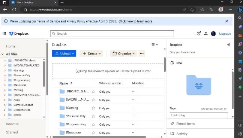Image resolution: width=243 pixels, height=138 pixels.
Task: Star the !Gaming folder
Action: [x=93, y=108]
